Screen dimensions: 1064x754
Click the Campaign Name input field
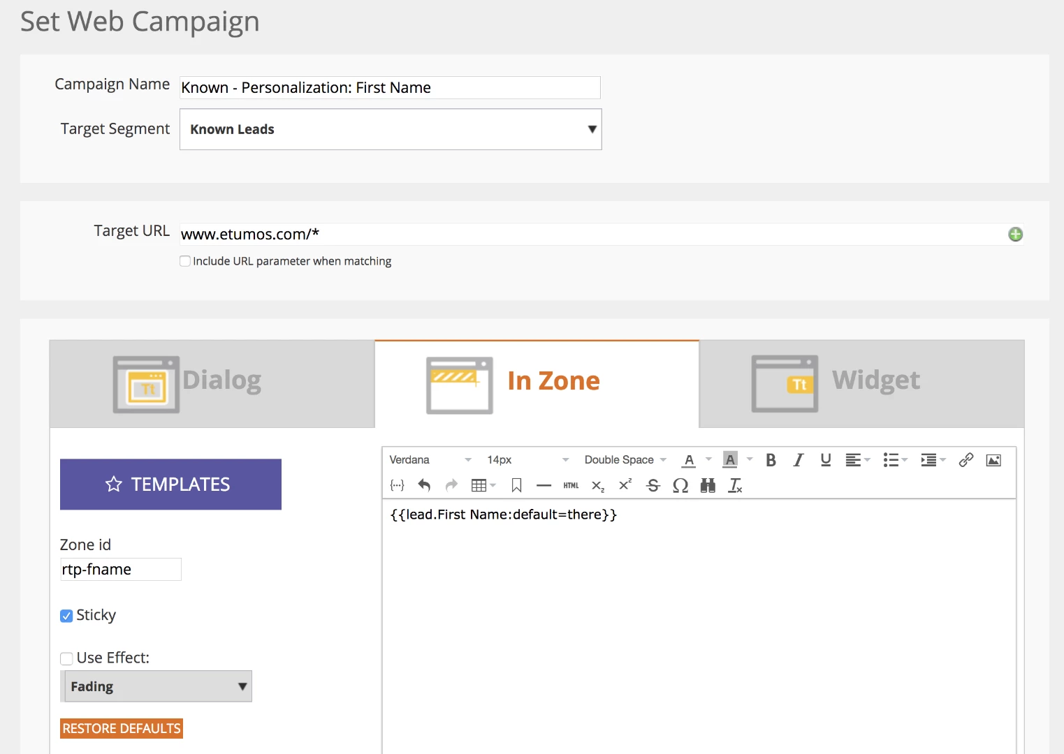(x=390, y=88)
